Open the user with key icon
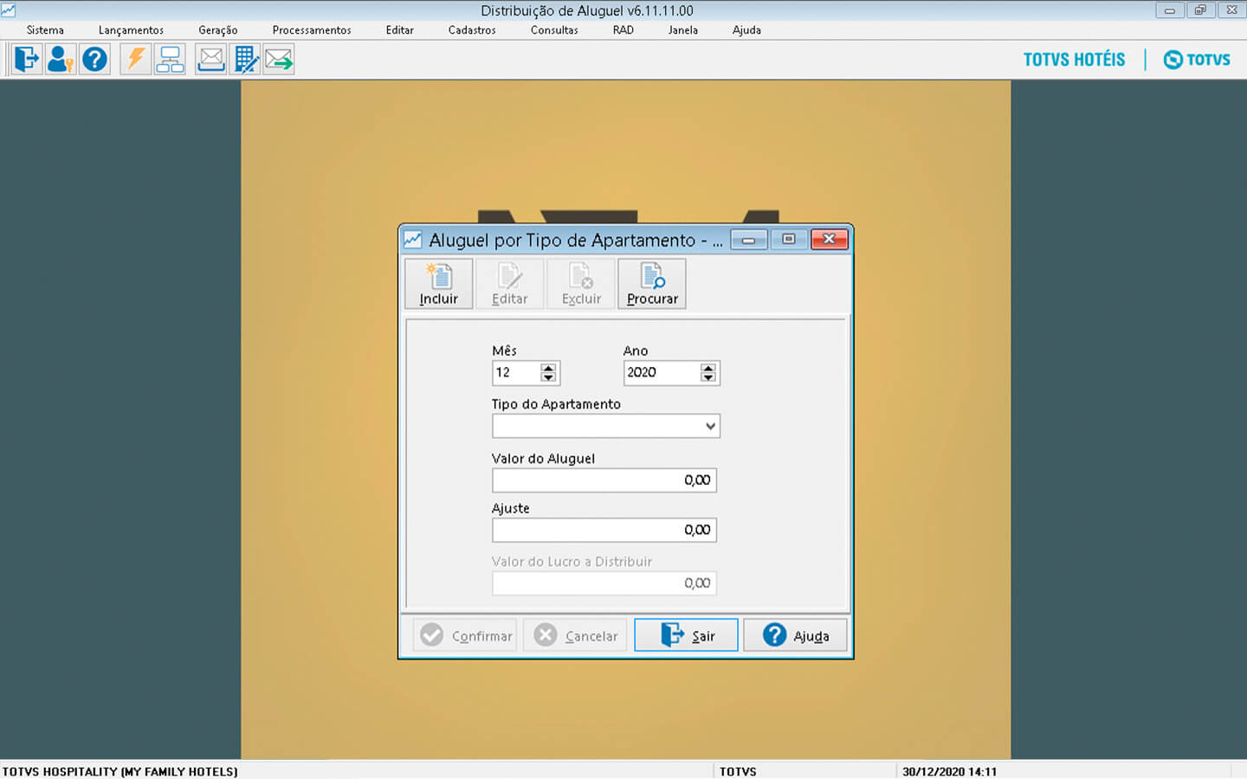The height and width of the screenshot is (779, 1247). point(61,60)
